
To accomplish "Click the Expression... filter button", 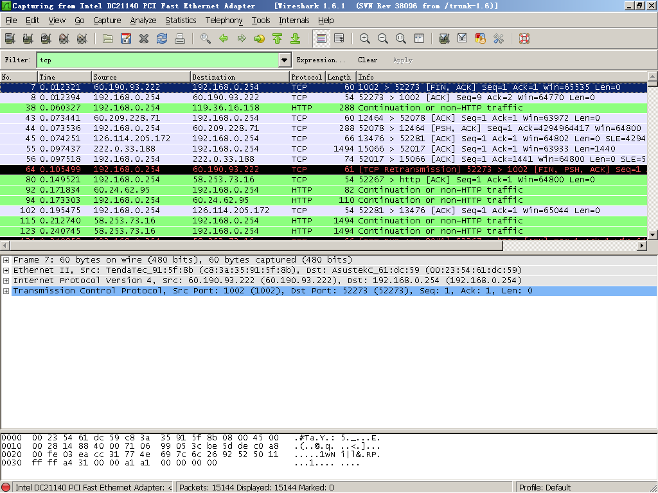I will 321,60.
